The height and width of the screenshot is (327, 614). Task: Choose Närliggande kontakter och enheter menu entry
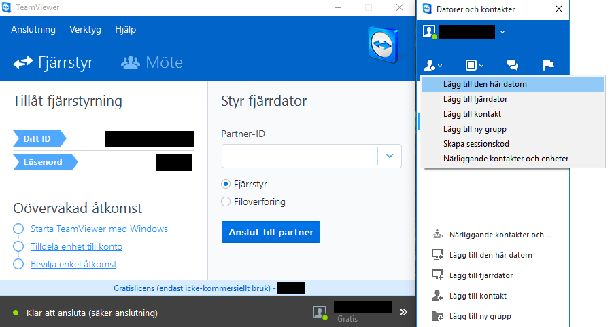click(x=513, y=158)
